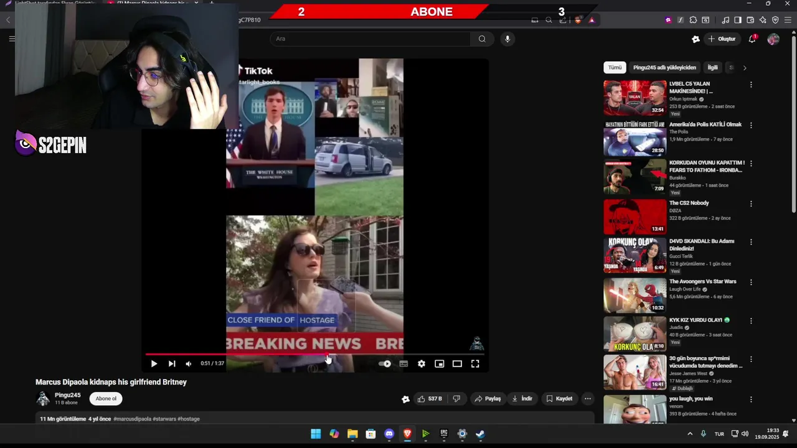Show the Brave sidebar panel icon
Screen dimensions: 797x448
coord(738,20)
